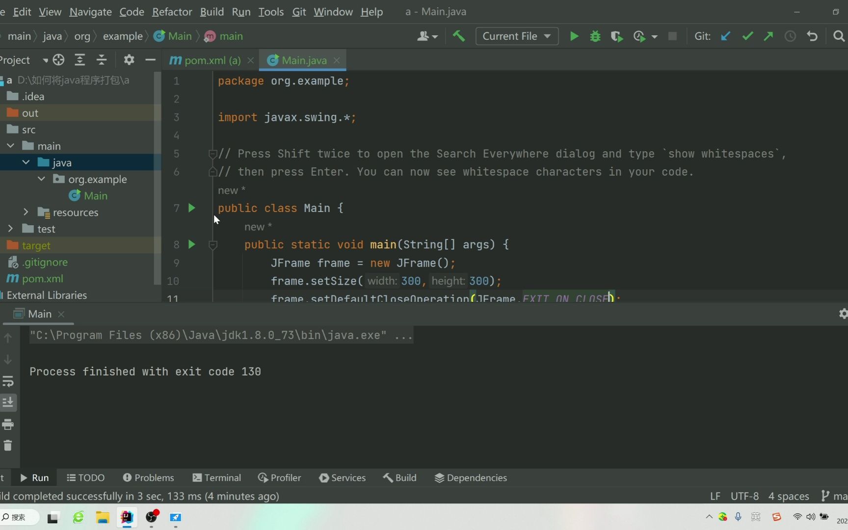The image size is (848, 530).
Task: Open Current File run configuration dropdown
Action: click(517, 36)
